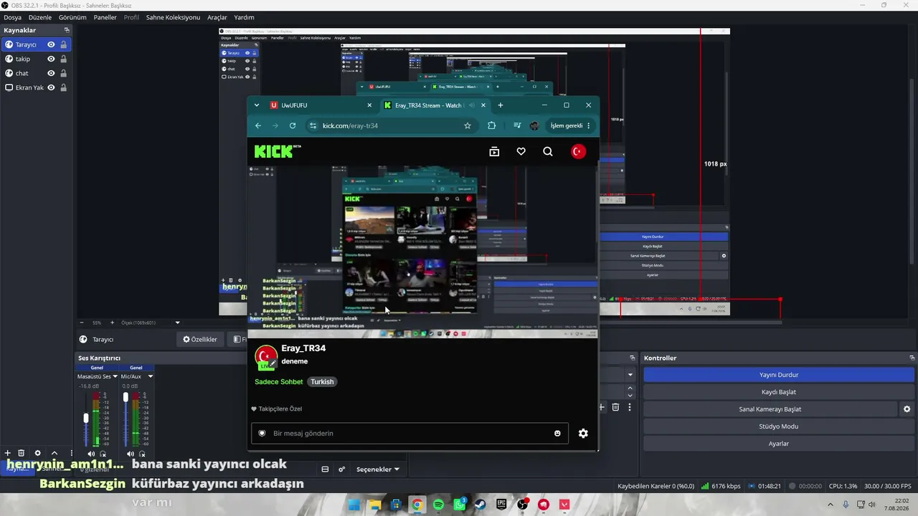The height and width of the screenshot is (516, 918).
Task: Mute the Masaüstü Ses audio
Action: tap(91, 454)
